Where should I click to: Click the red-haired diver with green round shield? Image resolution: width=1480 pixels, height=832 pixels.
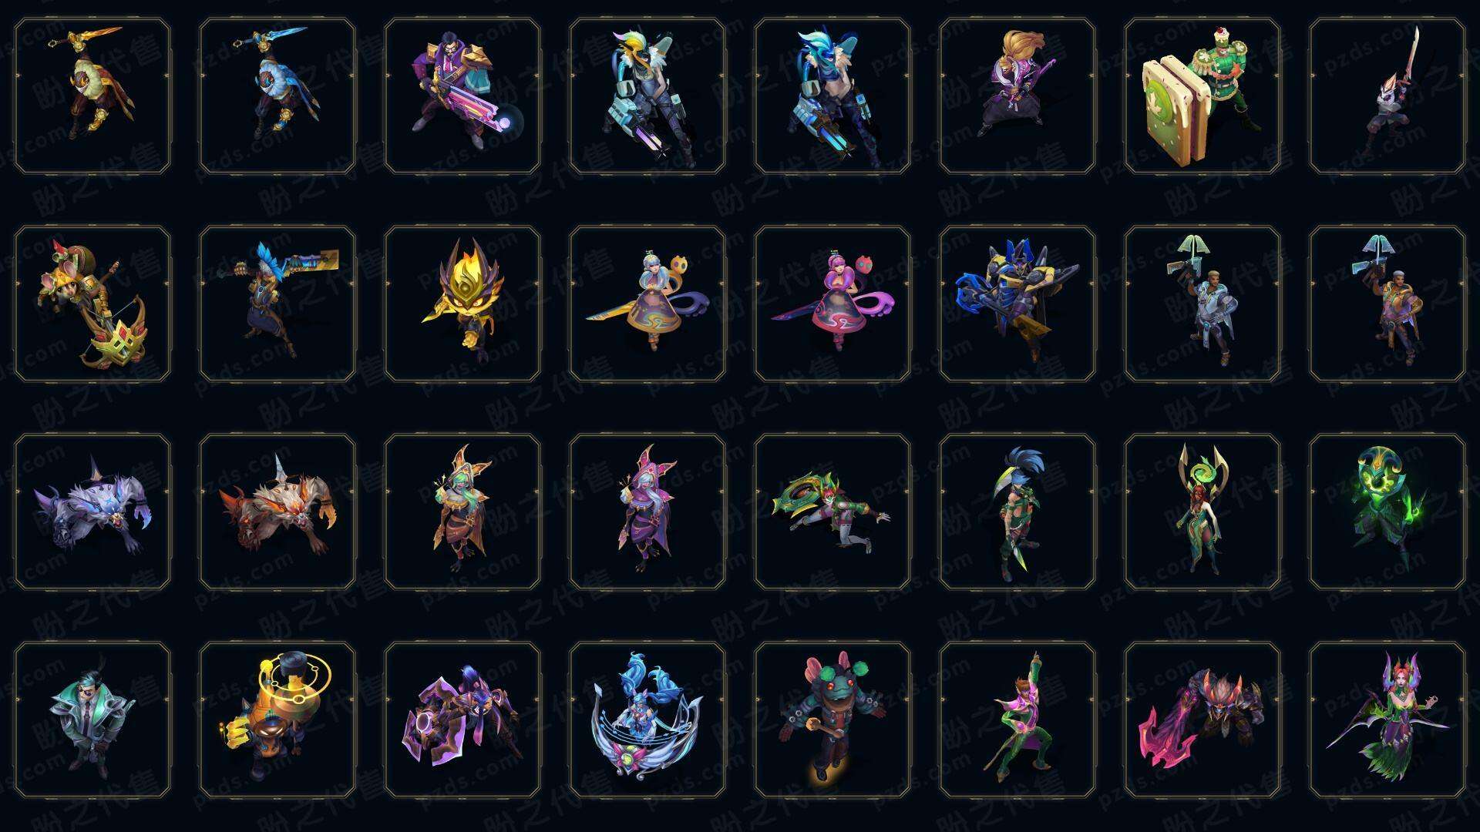(832, 512)
